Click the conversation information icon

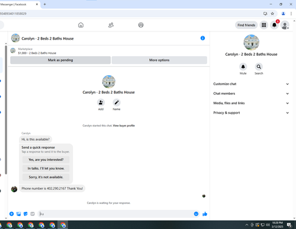pyautogui.click(x=202, y=38)
